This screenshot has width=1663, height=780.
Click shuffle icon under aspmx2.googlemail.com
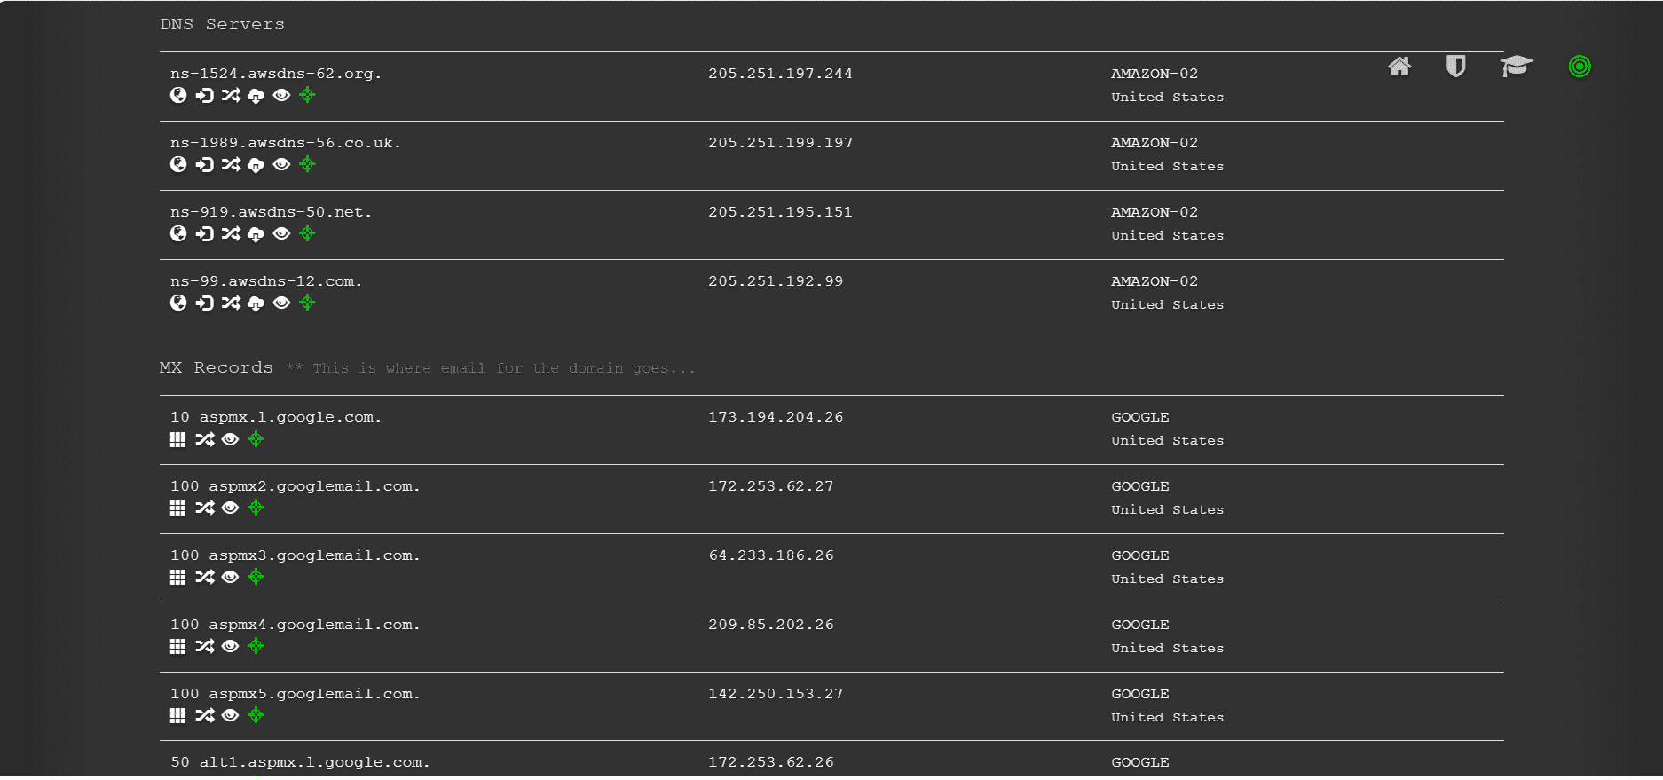click(x=205, y=508)
